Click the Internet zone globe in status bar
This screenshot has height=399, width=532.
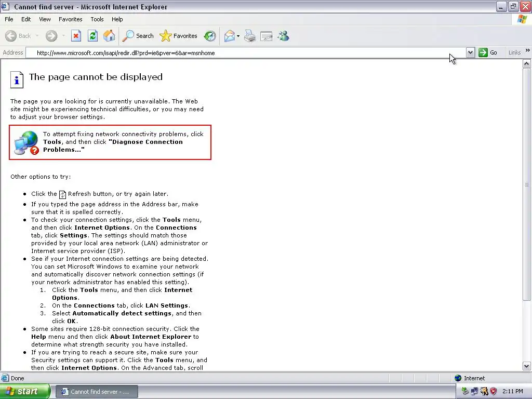point(458,378)
